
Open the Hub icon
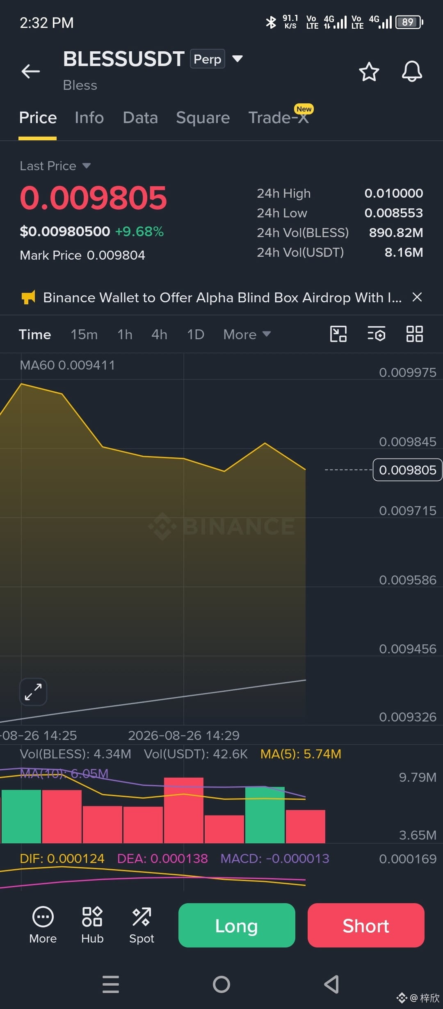tap(92, 925)
